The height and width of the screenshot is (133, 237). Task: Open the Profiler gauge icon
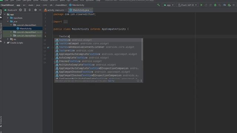tap(224, 5)
